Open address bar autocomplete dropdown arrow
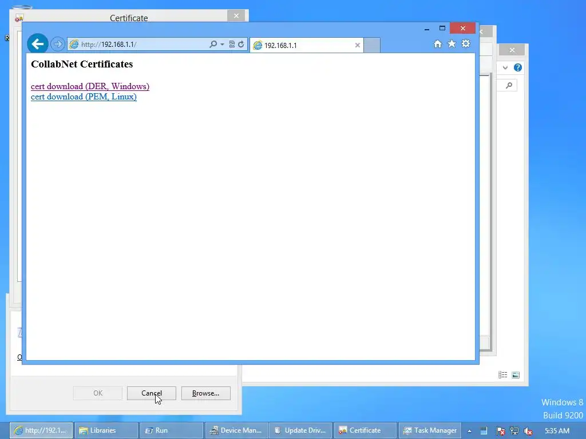 coord(222,44)
